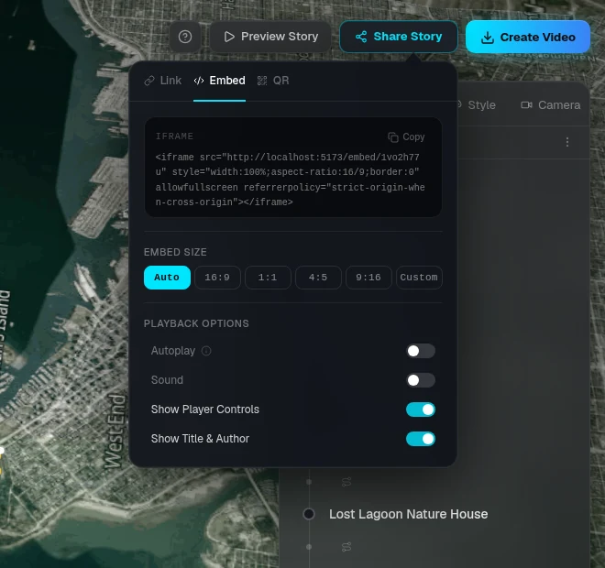This screenshot has height=568, width=605.
Task: Switch to the Link tab
Action: [163, 81]
